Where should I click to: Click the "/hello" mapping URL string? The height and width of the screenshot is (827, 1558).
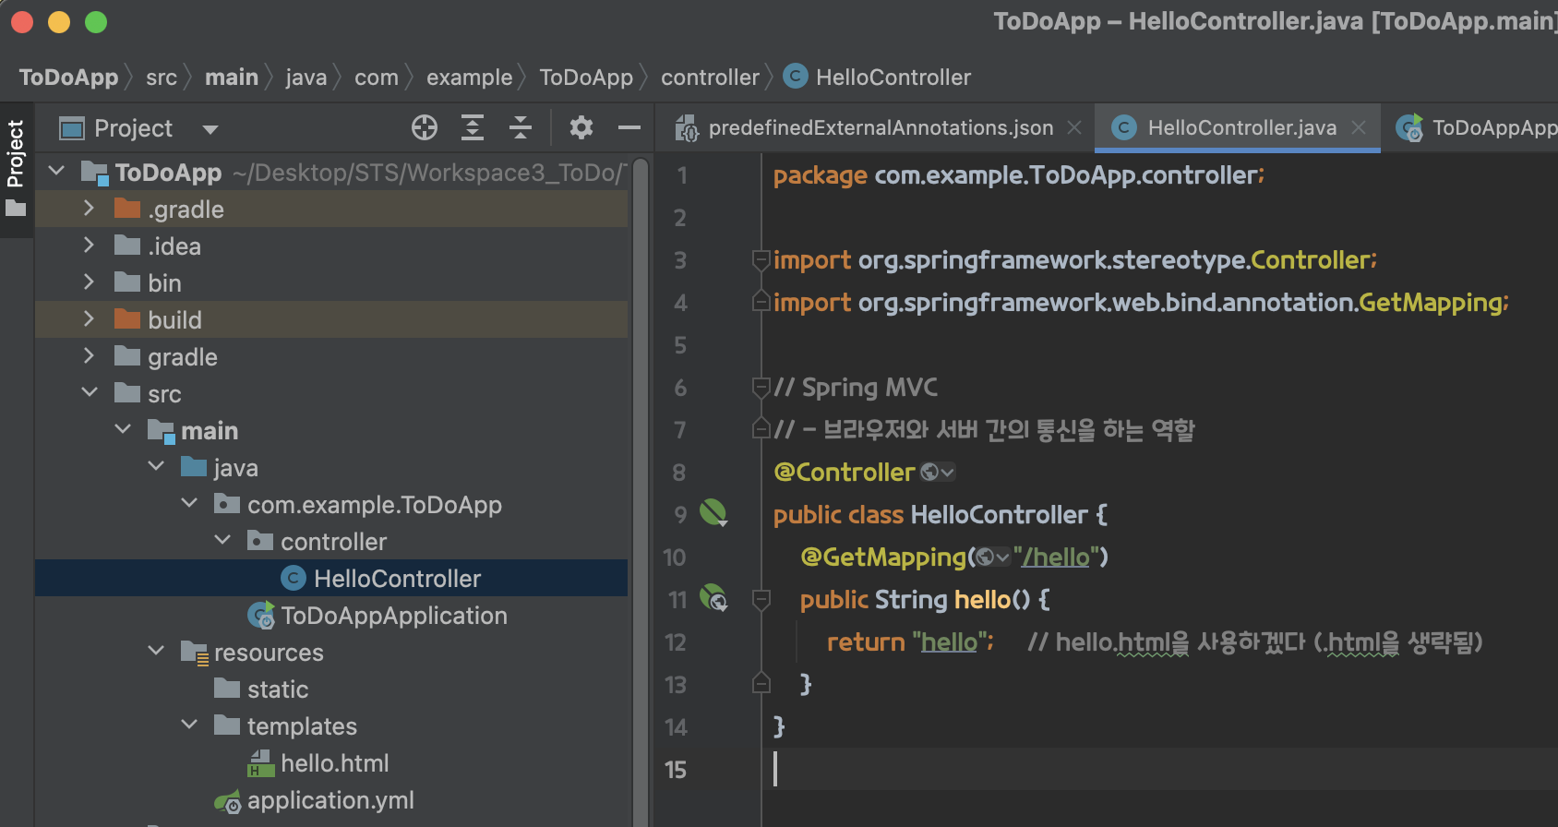pos(1055,557)
